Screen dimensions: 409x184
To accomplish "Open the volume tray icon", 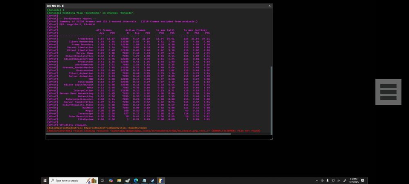I will tap(338, 181).
